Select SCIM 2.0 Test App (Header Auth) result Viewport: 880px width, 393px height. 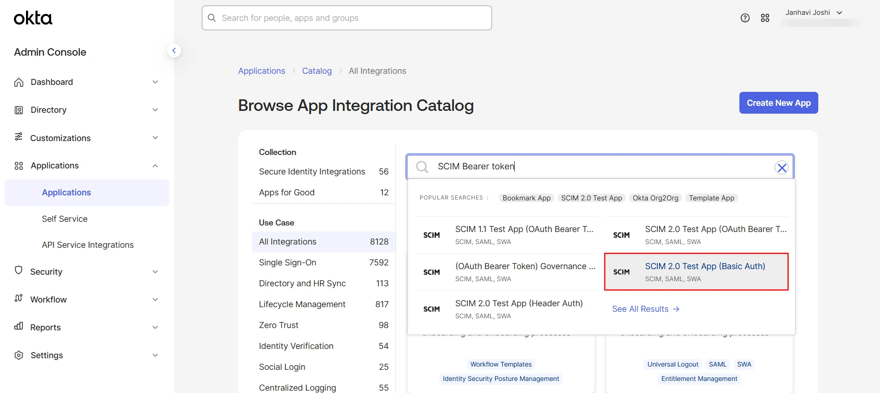(x=506, y=309)
